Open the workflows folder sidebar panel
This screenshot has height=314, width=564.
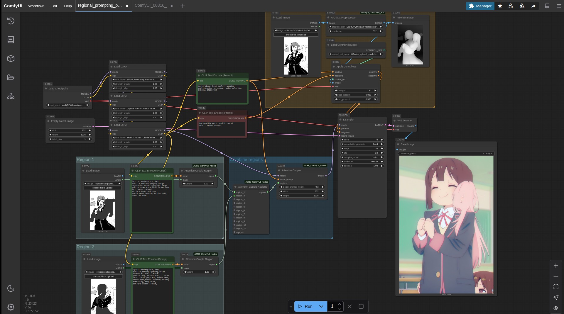pyautogui.click(x=11, y=77)
